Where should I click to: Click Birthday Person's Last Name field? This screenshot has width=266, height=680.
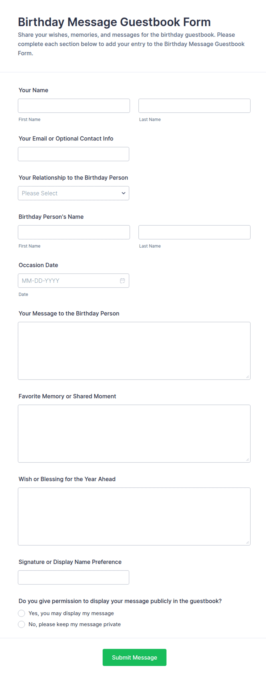(x=194, y=232)
